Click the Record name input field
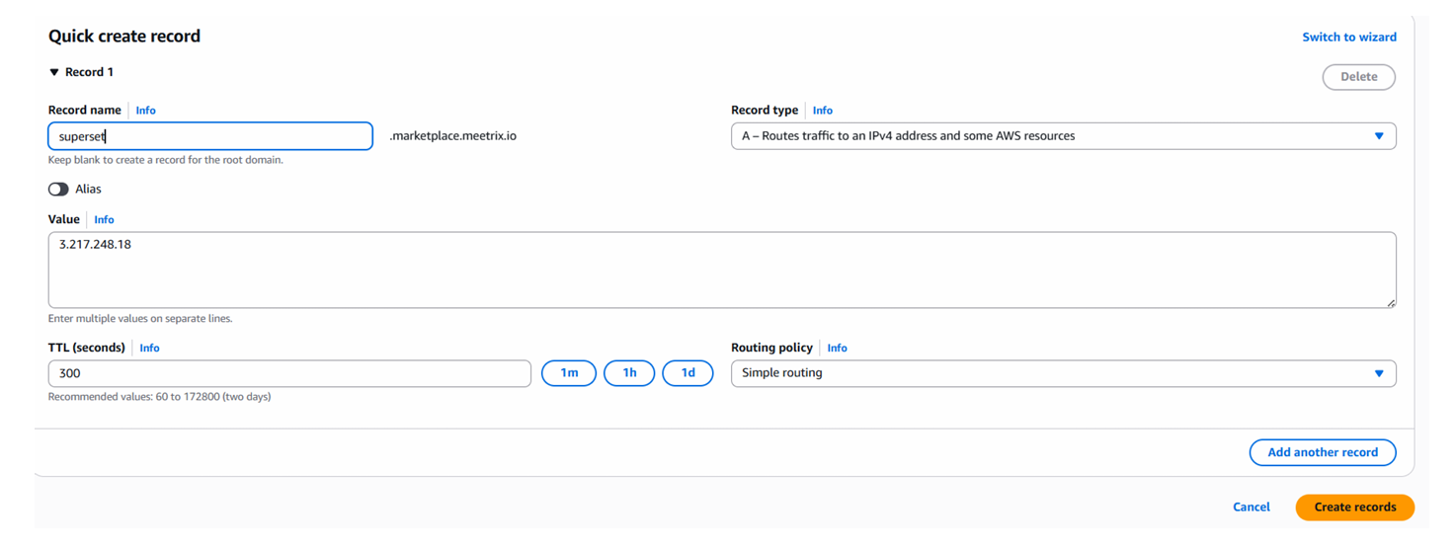Screen dimensions: 1455x549 click(210, 136)
